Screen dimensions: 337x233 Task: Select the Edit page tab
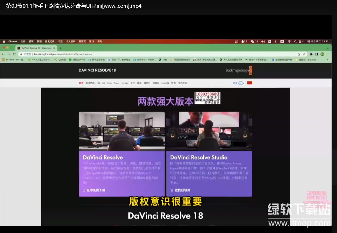pos(98,83)
